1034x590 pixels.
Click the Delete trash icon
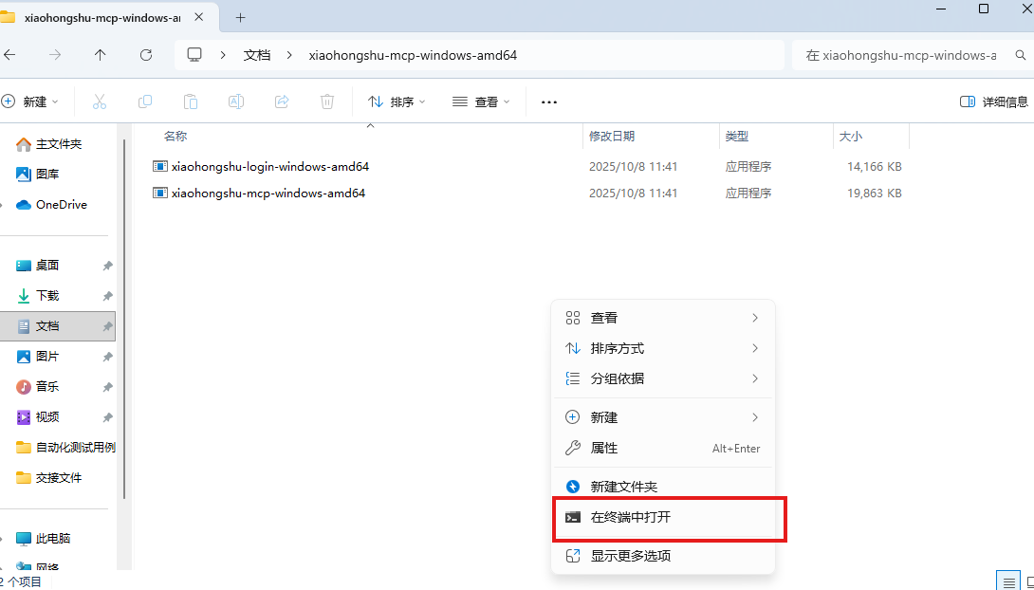pos(327,101)
